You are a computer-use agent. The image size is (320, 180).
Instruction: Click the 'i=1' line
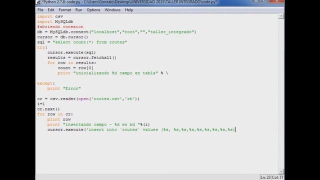(x=41, y=104)
